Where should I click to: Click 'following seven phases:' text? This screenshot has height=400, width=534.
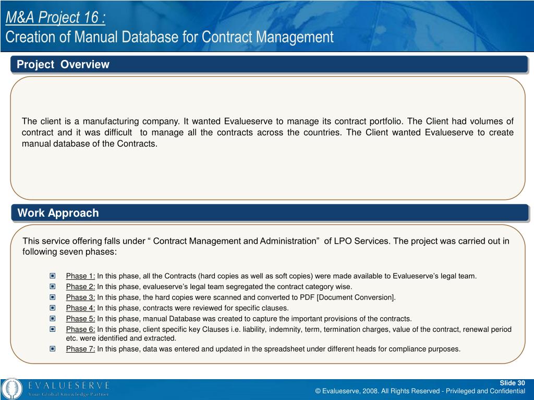pyautogui.click(x=69, y=252)
